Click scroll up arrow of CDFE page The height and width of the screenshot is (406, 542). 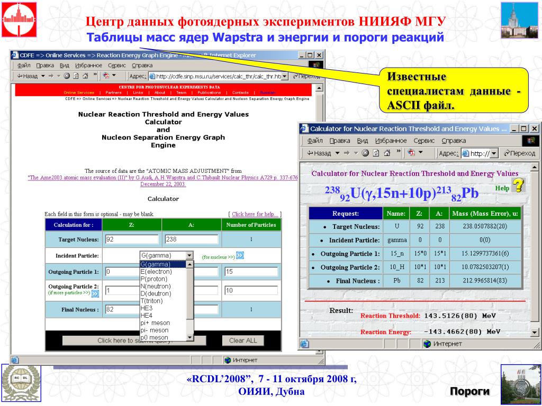coord(319,88)
